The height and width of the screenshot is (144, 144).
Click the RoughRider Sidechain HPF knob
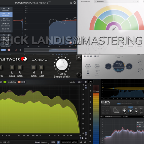(97, 66)
